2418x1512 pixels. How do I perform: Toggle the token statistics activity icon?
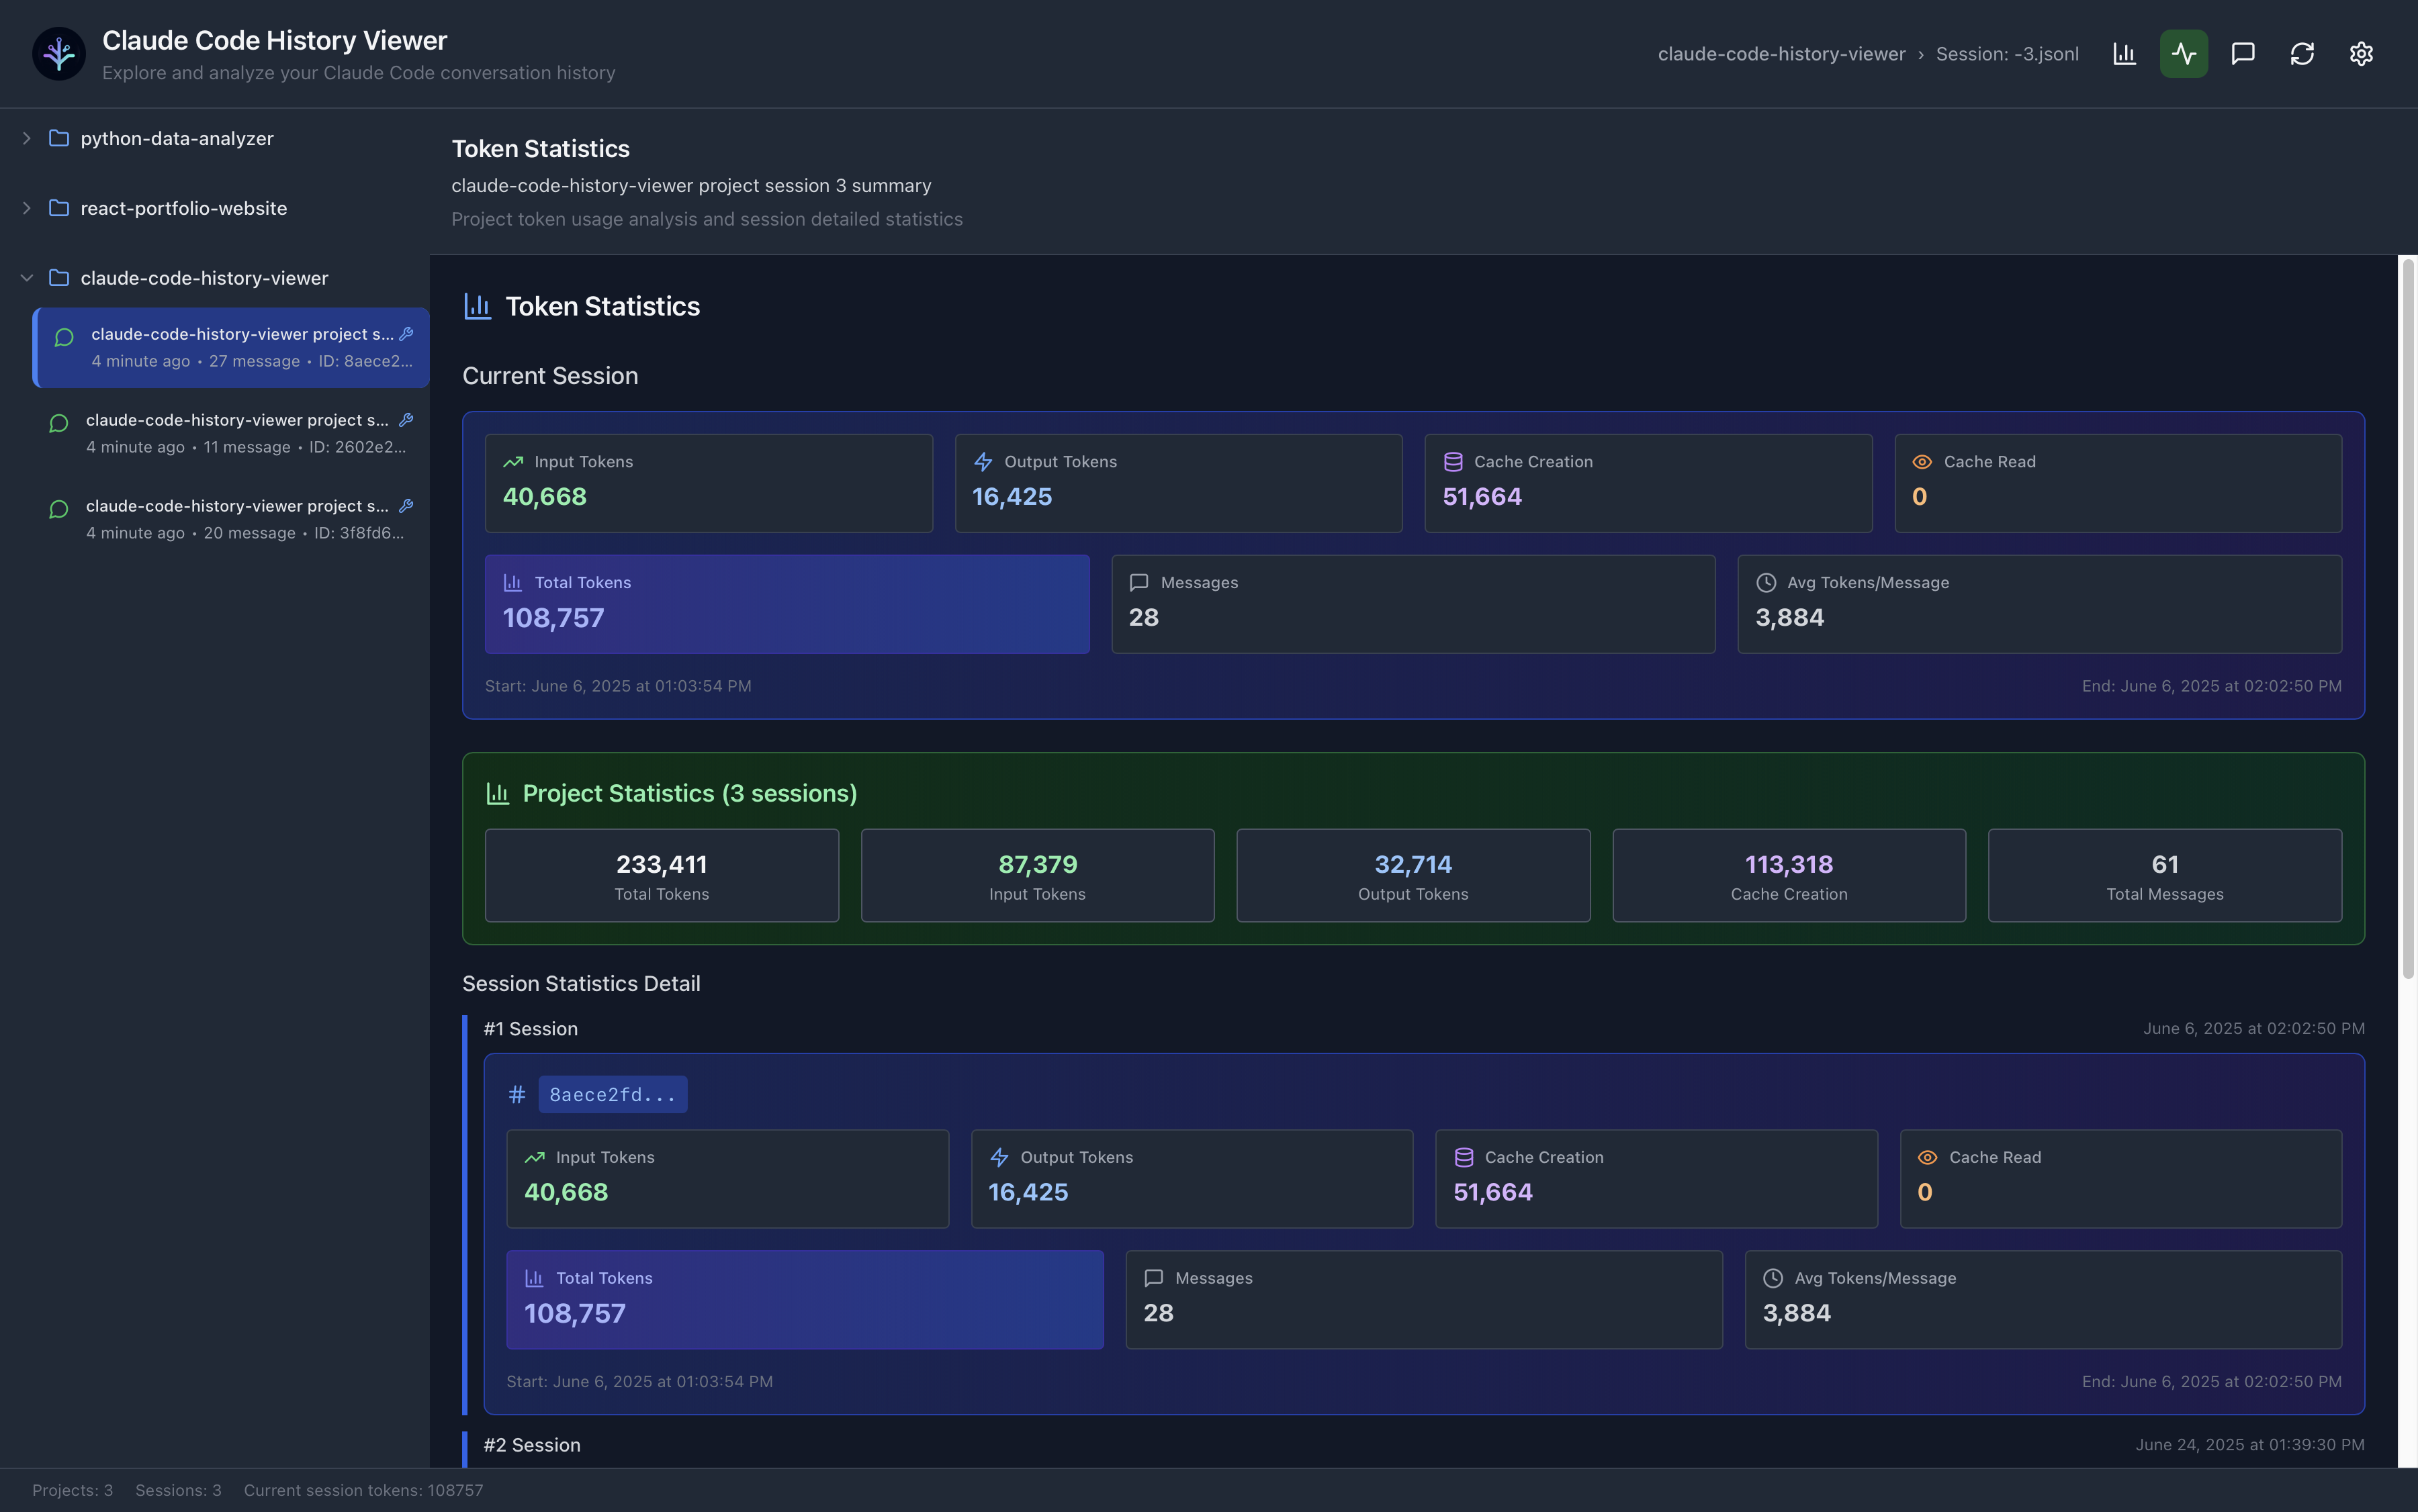[2183, 54]
